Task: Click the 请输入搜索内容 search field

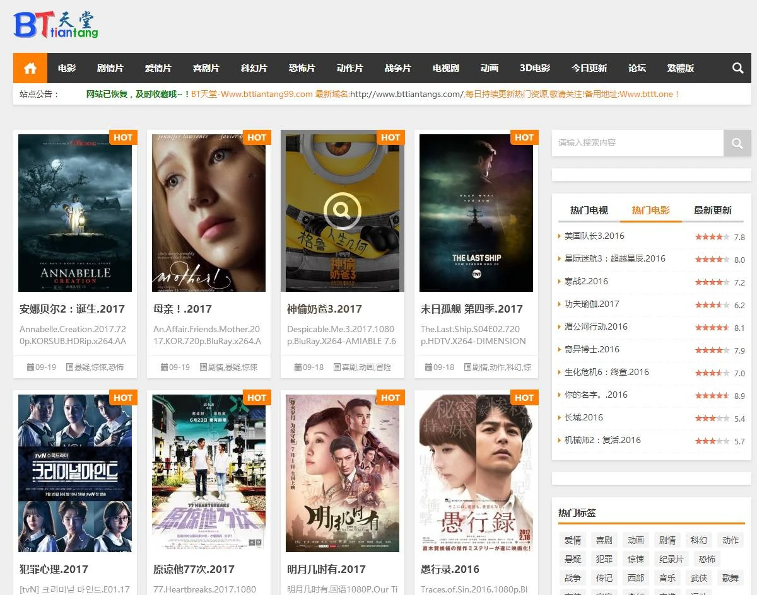Action: click(638, 143)
